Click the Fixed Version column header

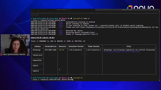94,46
